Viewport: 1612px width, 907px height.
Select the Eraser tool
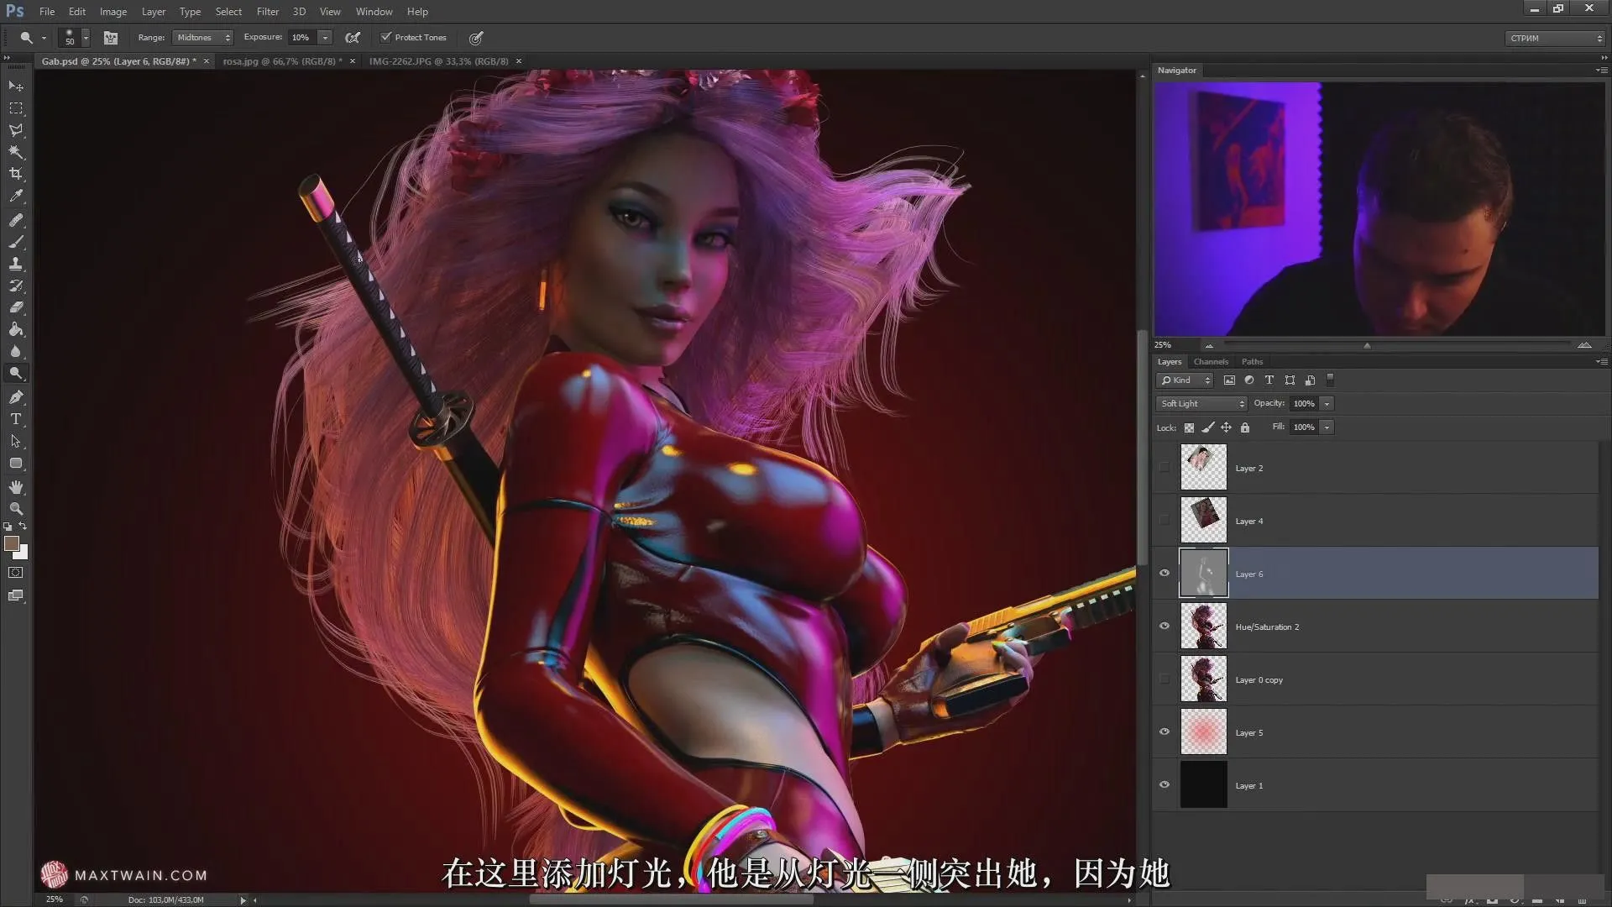point(15,308)
